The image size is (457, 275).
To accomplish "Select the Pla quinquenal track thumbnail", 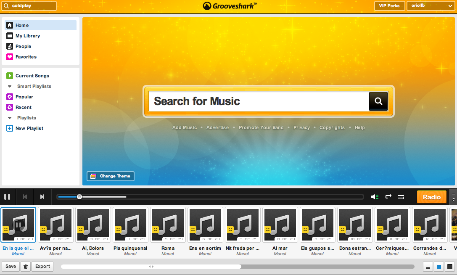I will click(x=130, y=225).
